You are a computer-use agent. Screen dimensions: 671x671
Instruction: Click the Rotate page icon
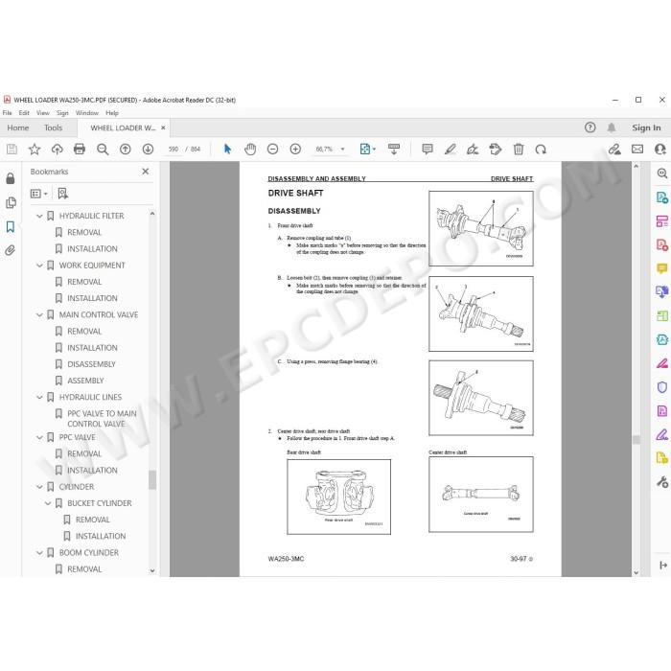point(541,149)
